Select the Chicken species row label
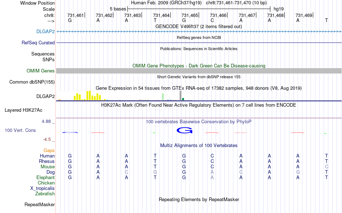The image size is (342, 213). point(46,183)
